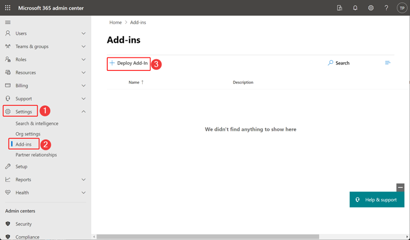Viewport: 410px width, 240px height.
Task: Click the Resources printer icon
Action: pyautogui.click(x=8, y=72)
